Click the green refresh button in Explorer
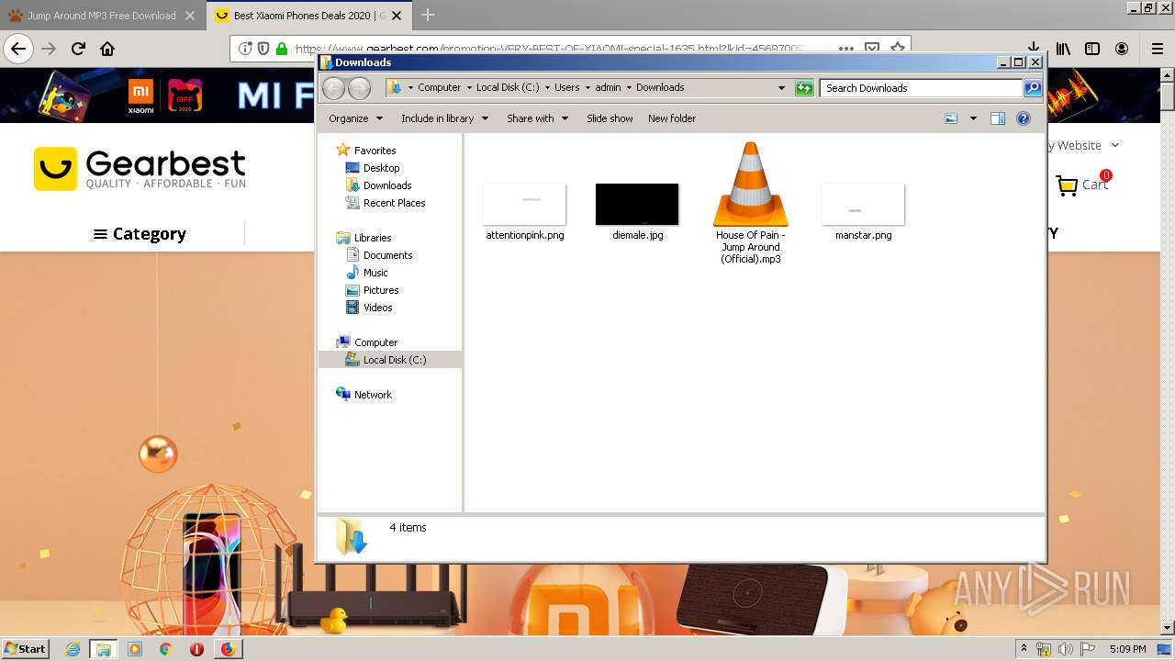Image resolution: width=1175 pixels, height=661 pixels. pyautogui.click(x=804, y=88)
